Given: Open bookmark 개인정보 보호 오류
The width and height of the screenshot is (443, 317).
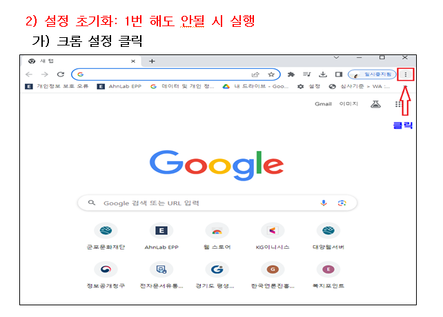Looking at the screenshot, I should [57, 86].
